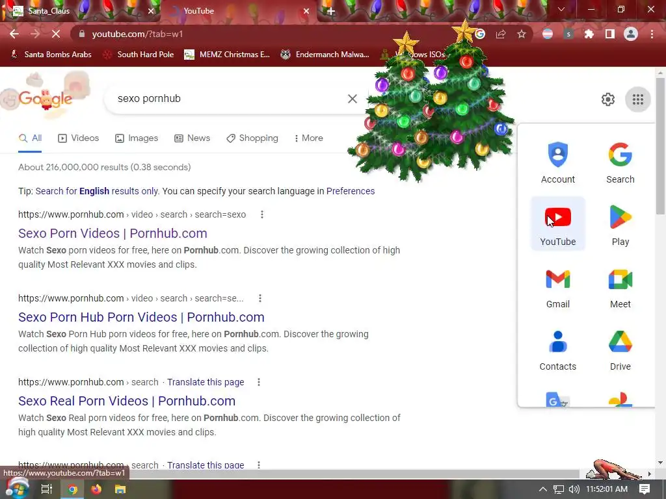Open Chrome's three-dot menu
666x499 pixels.
[x=652, y=34]
